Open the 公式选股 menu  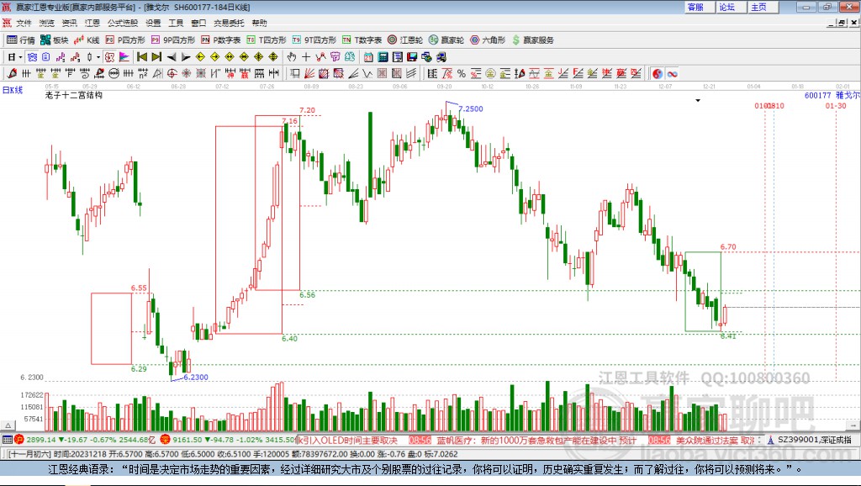click(123, 23)
